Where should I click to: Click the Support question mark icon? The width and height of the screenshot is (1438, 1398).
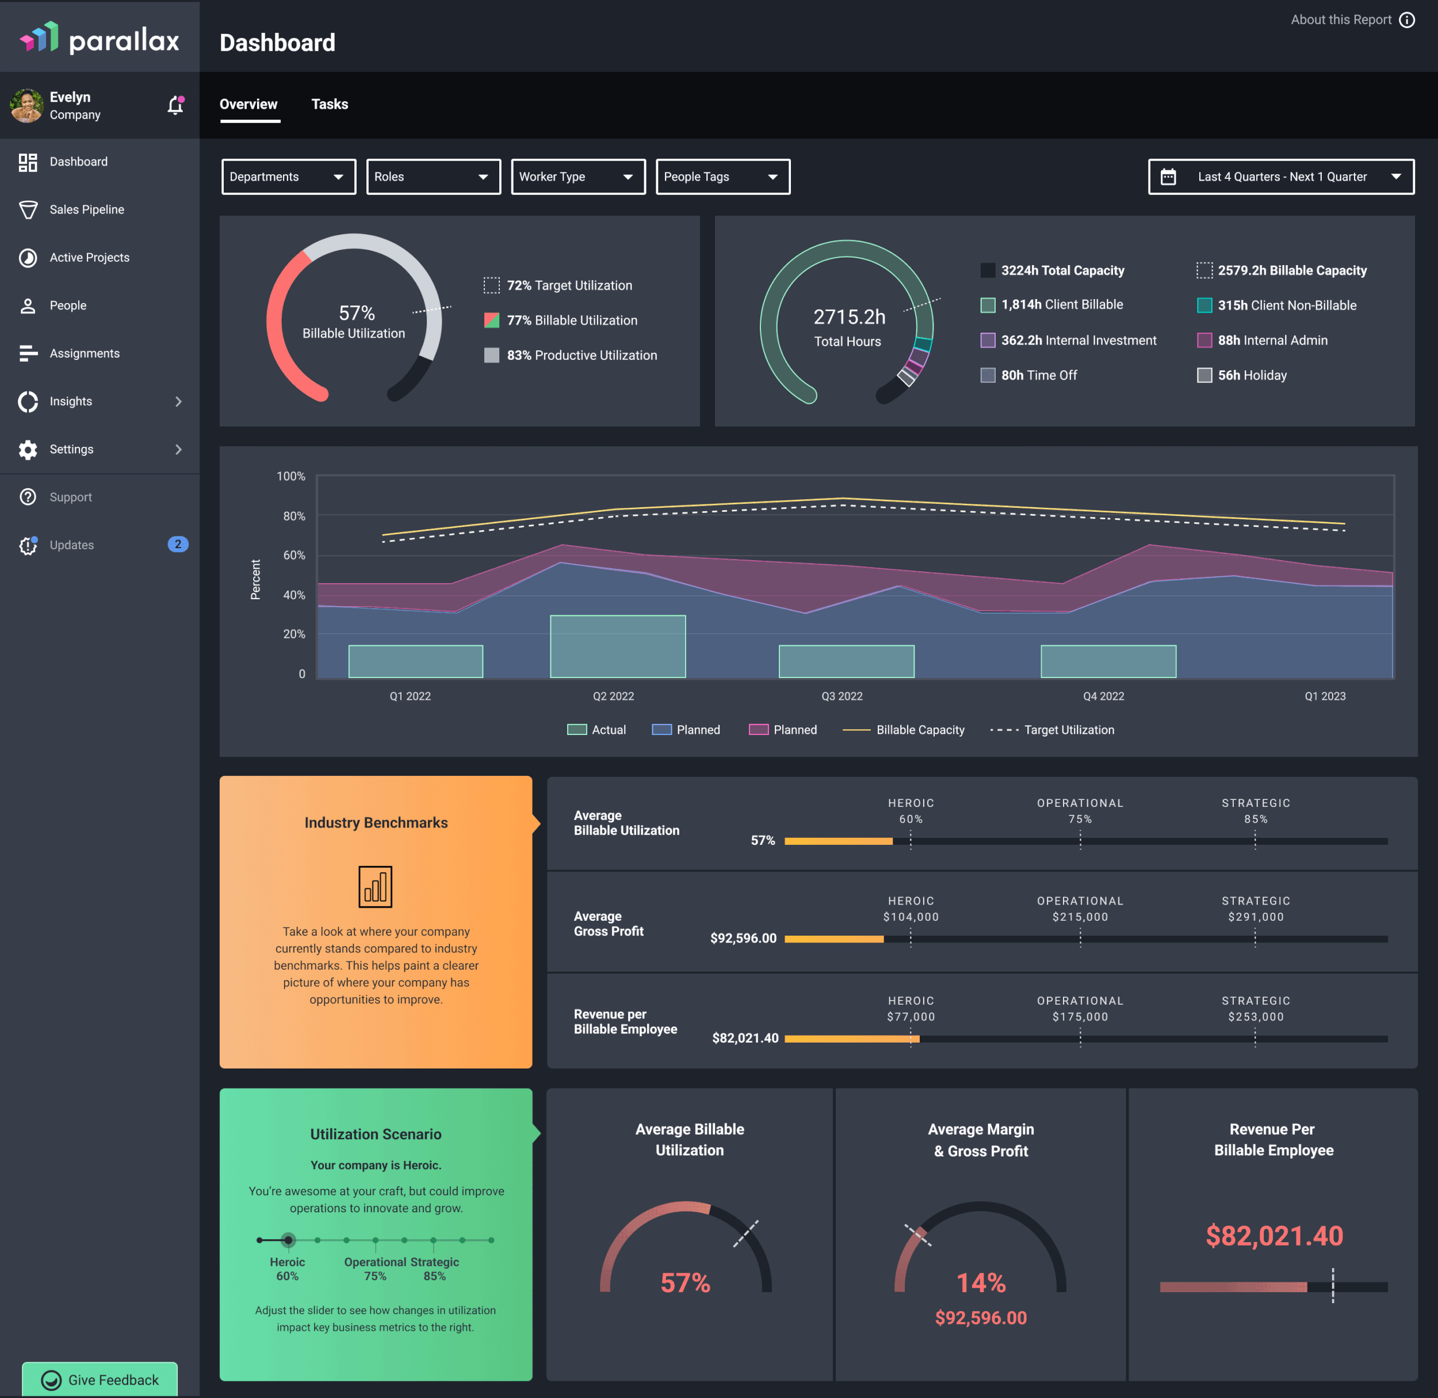(x=28, y=497)
